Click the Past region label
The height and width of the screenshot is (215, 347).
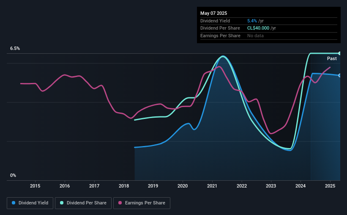tap(332, 58)
